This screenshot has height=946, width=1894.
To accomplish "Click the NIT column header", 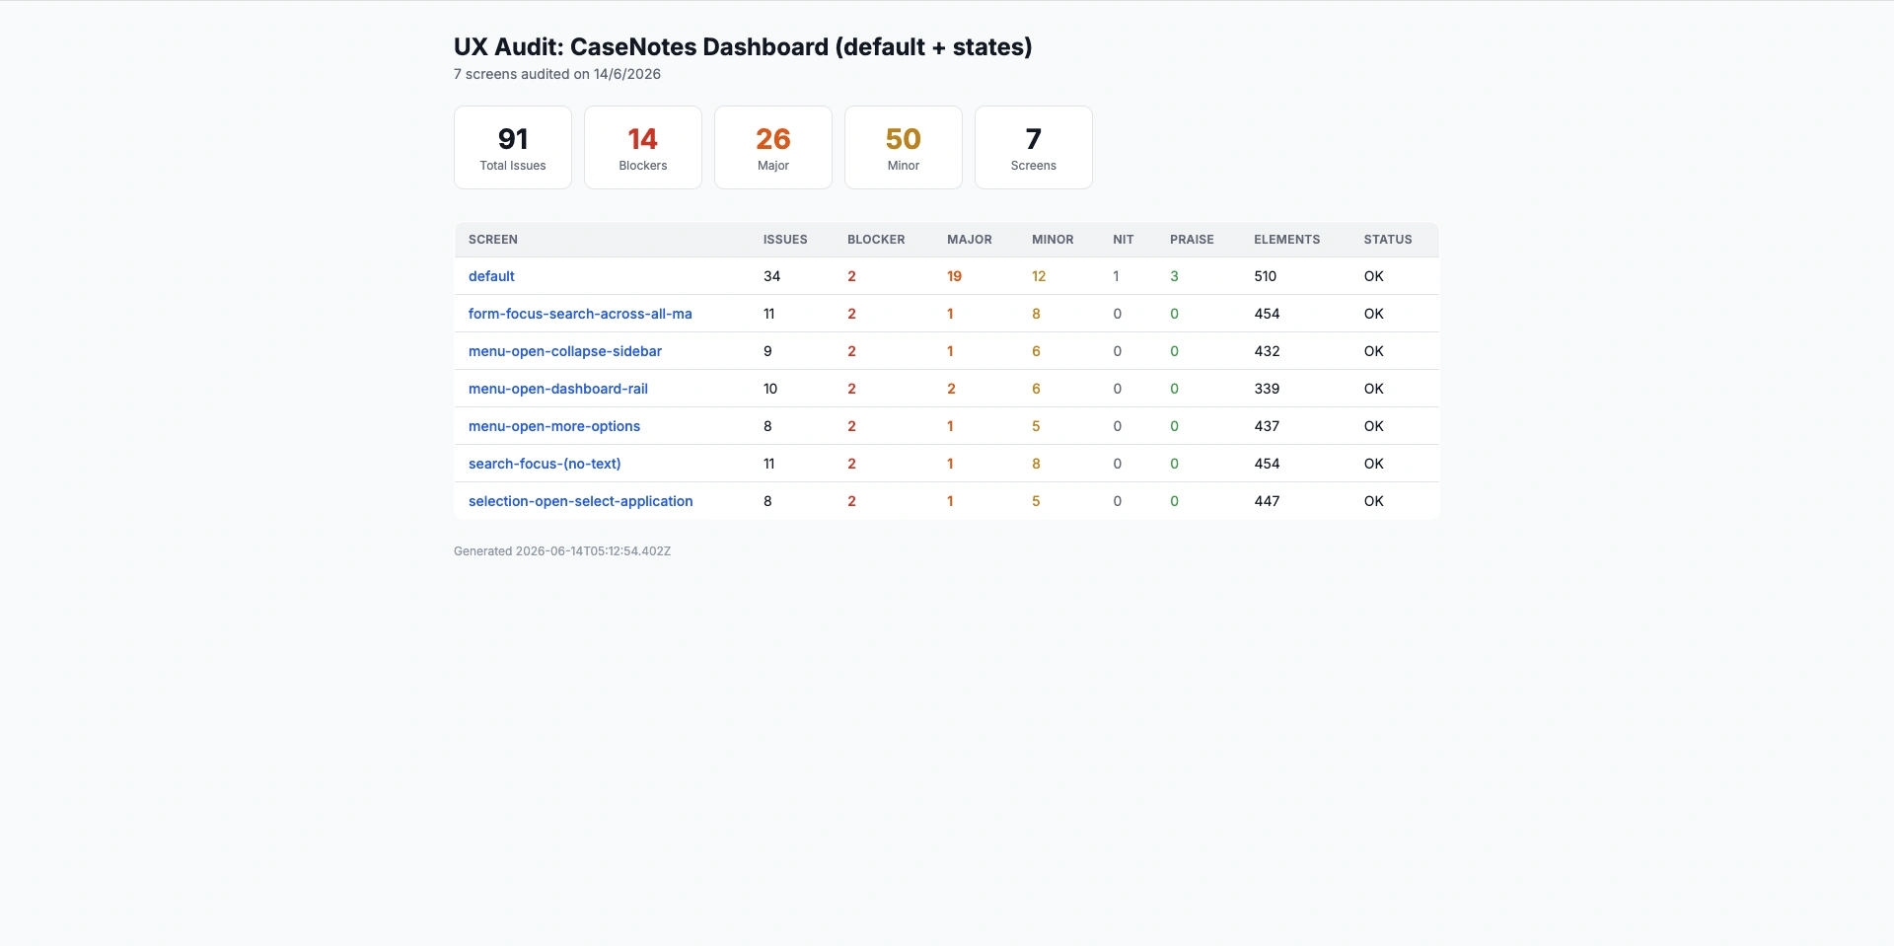I will click(x=1124, y=240).
